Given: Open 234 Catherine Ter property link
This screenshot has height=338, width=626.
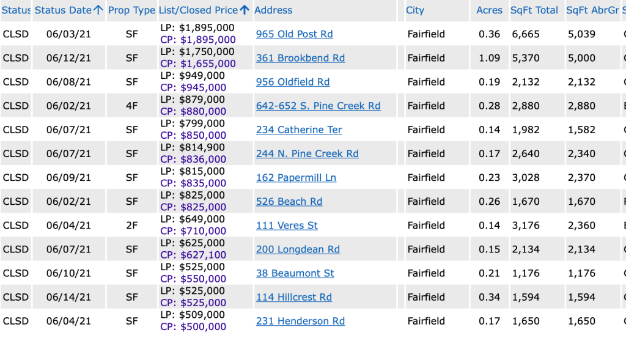Looking at the screenshot, I should (299, 130).
